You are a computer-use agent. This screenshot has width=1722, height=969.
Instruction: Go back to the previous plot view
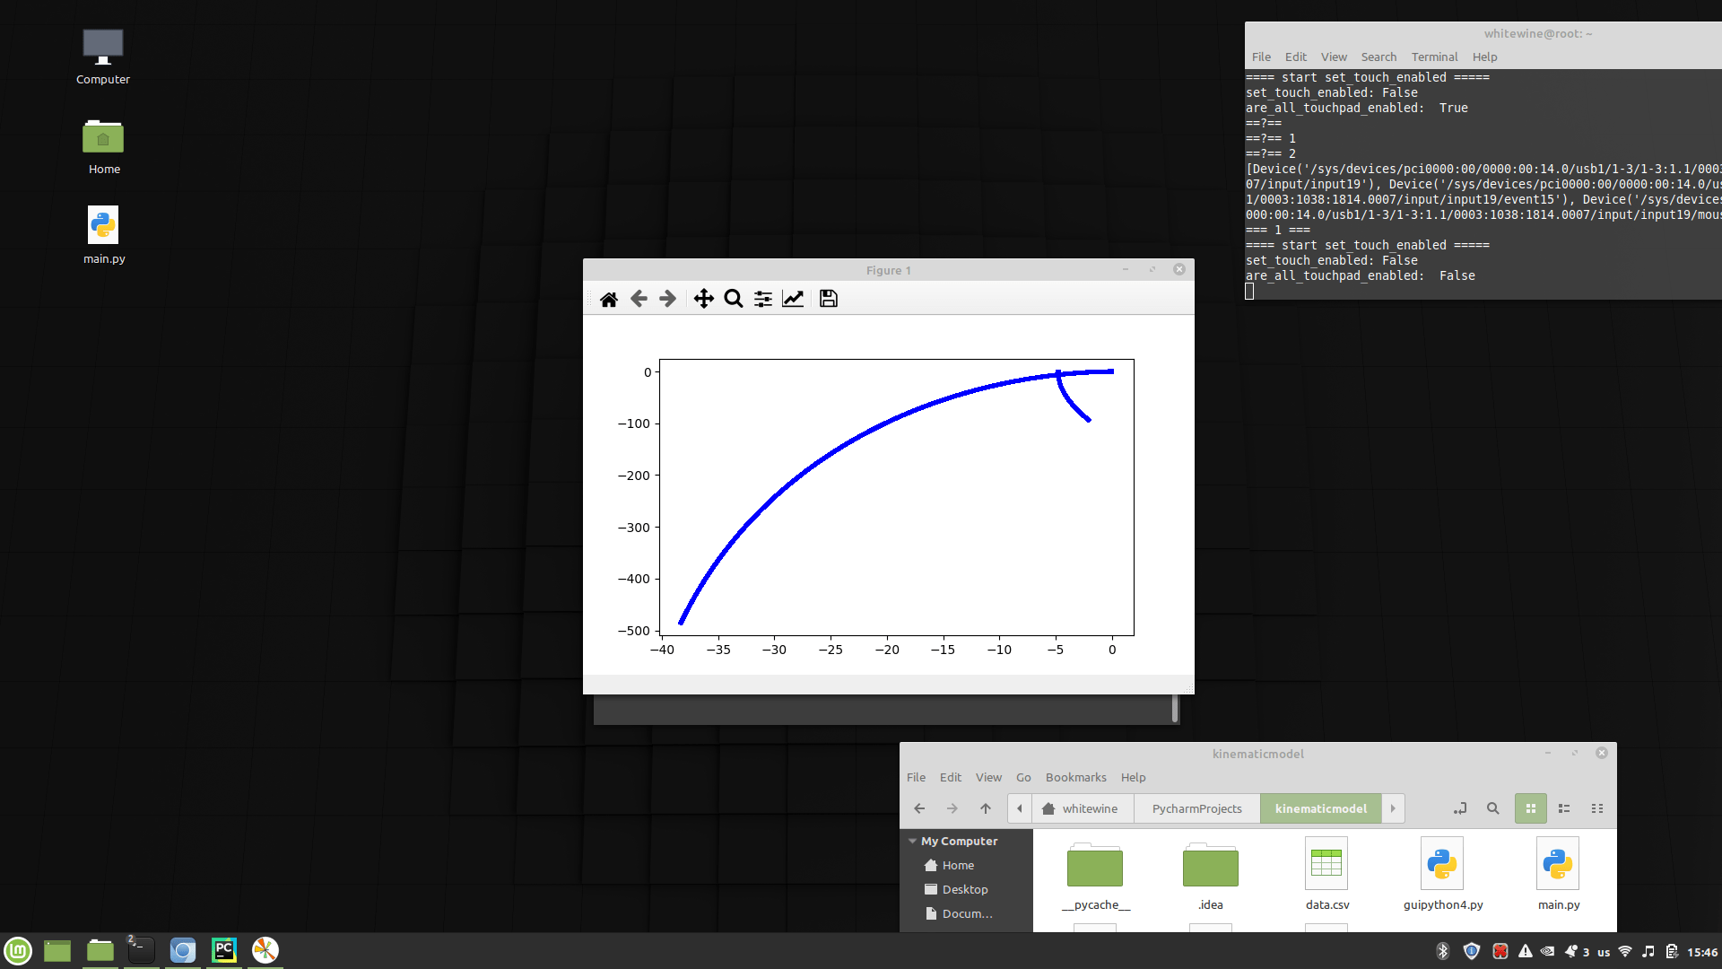(x=639, y=298)
